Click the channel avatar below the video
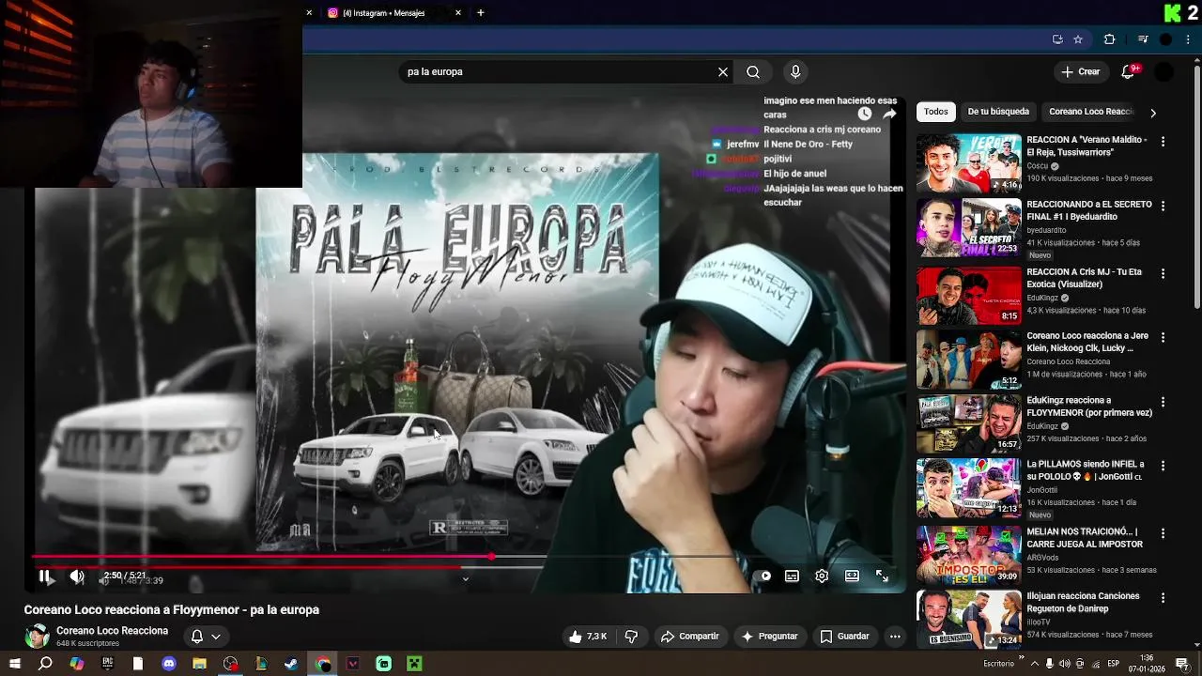 point(37,637)
